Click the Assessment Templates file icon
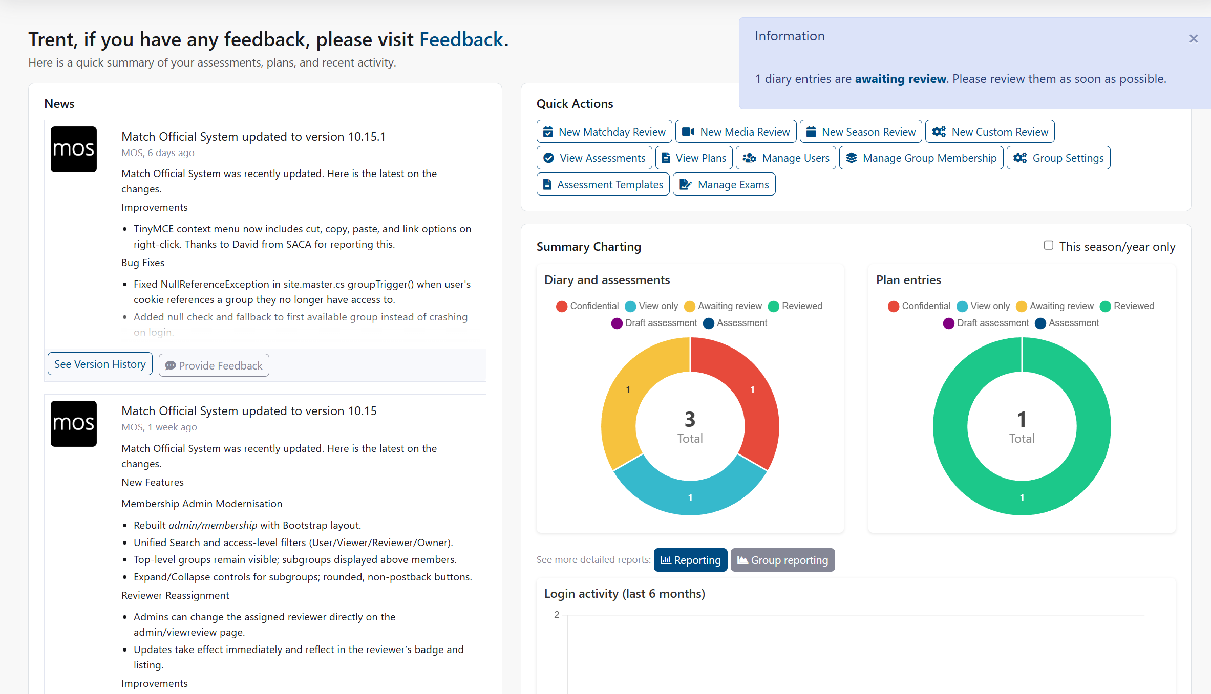The image size is (1211, 694). [x=547, y=184]
